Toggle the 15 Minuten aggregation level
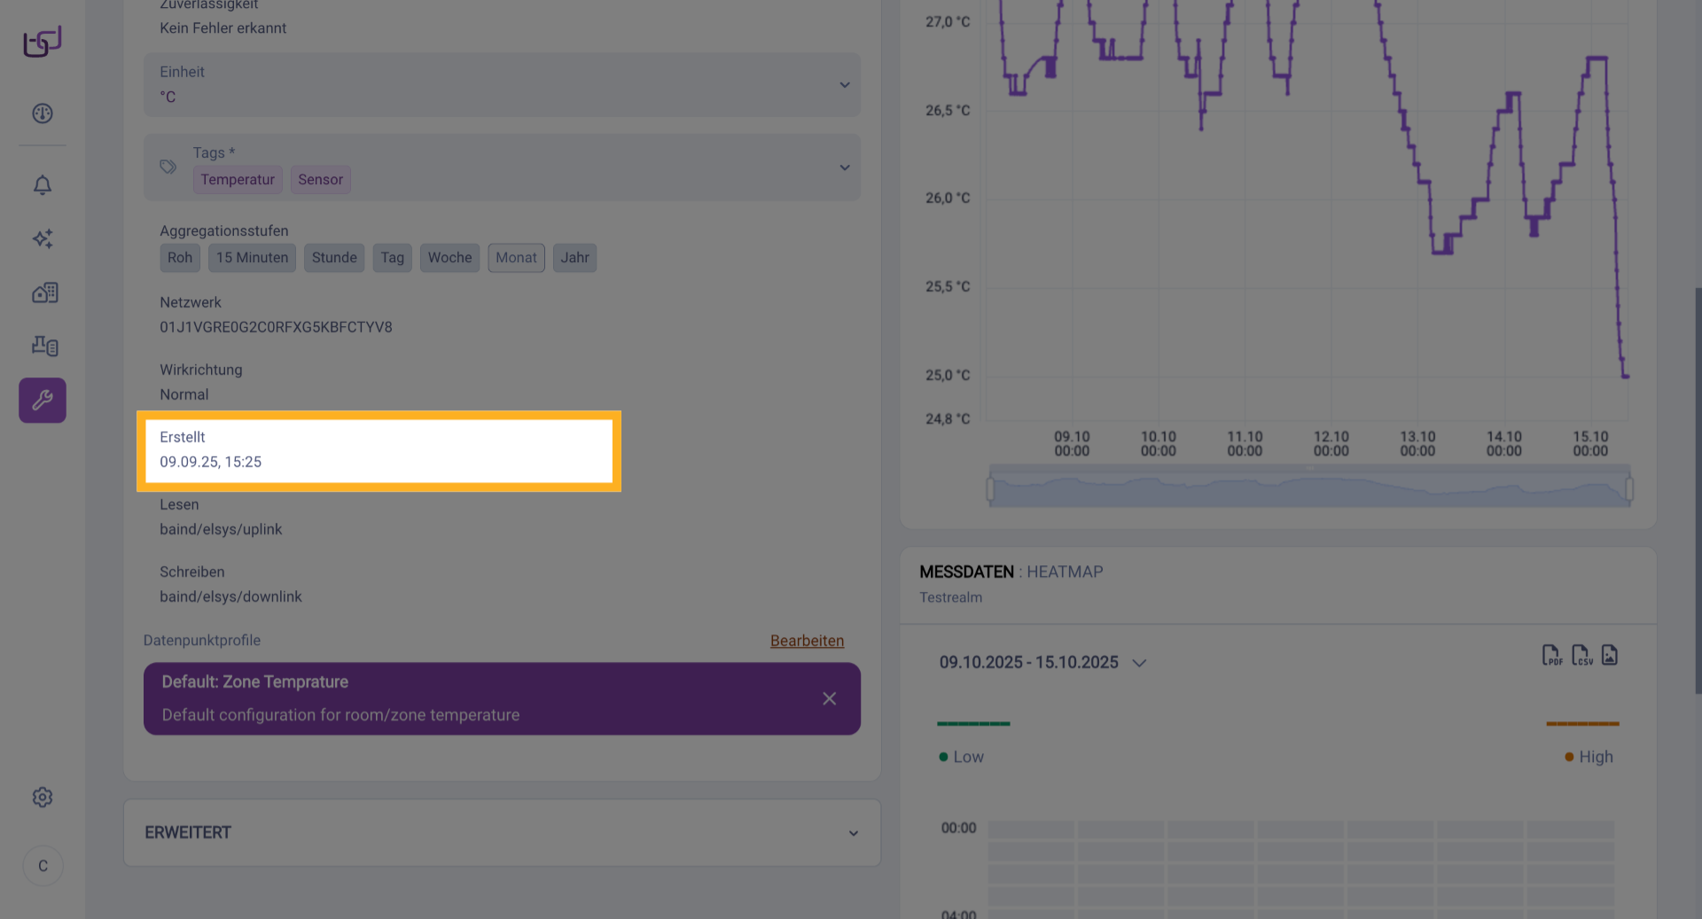 tap(252, 258)
